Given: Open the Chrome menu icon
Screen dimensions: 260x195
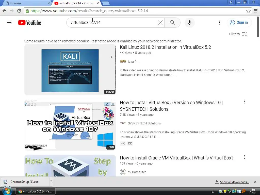Looking at the screenshot, I should (x=256, y=11).
